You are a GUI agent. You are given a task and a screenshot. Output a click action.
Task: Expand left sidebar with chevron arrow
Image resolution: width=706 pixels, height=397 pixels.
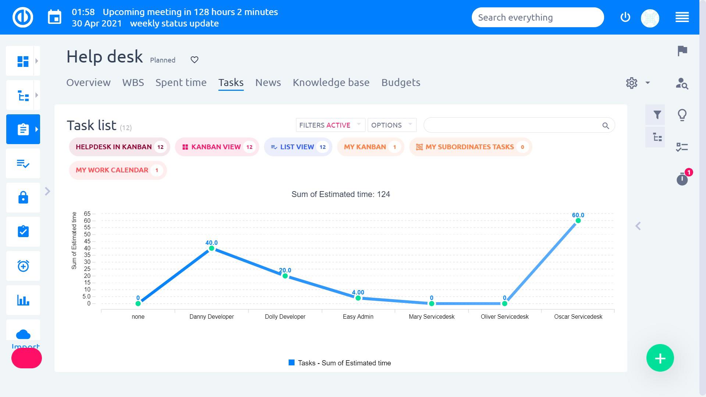(47, 191)
